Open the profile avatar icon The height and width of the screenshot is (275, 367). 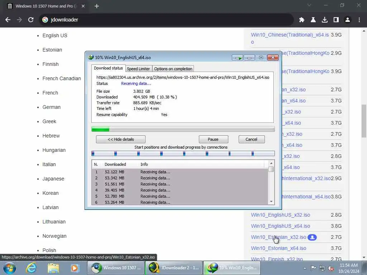347,20
